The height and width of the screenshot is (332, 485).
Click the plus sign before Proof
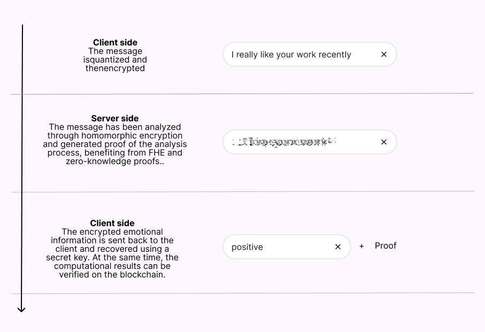(x=361, y=246)
